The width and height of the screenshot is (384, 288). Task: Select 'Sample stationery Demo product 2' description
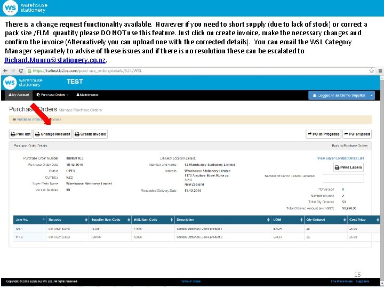[x=199, y=237]
